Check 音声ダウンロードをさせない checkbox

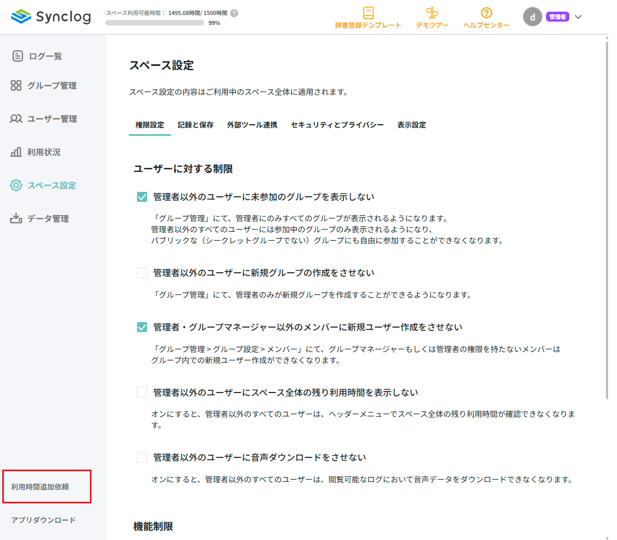[142, 457]
